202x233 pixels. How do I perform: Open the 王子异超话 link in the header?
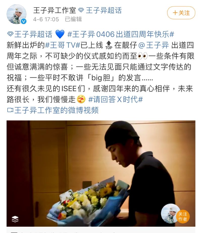click(x=104, y=10)
